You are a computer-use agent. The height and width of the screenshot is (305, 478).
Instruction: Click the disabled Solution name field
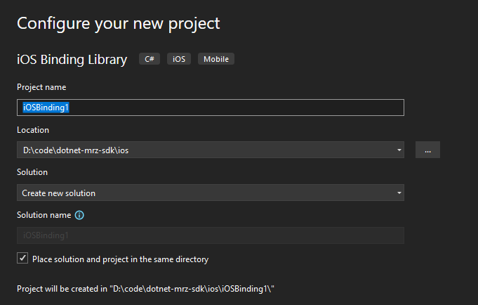pyautogui.click(x=211, y=235)
